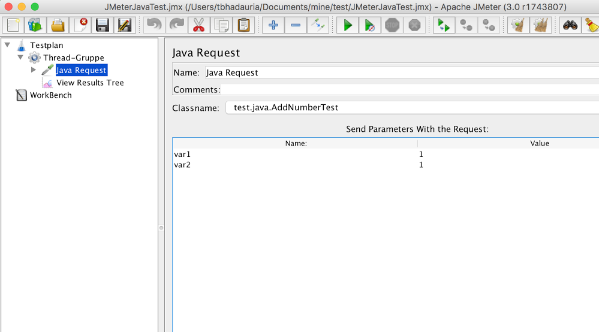This screenshot has width=599, height=332.
Task: Open the Templates icon in toolbar
Action: pyautogui.click(x=35, y=26)
